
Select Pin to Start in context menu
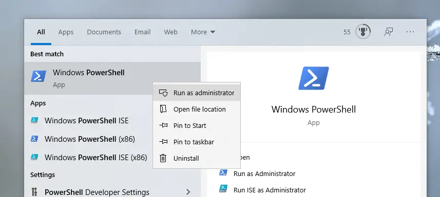point(197,125)
